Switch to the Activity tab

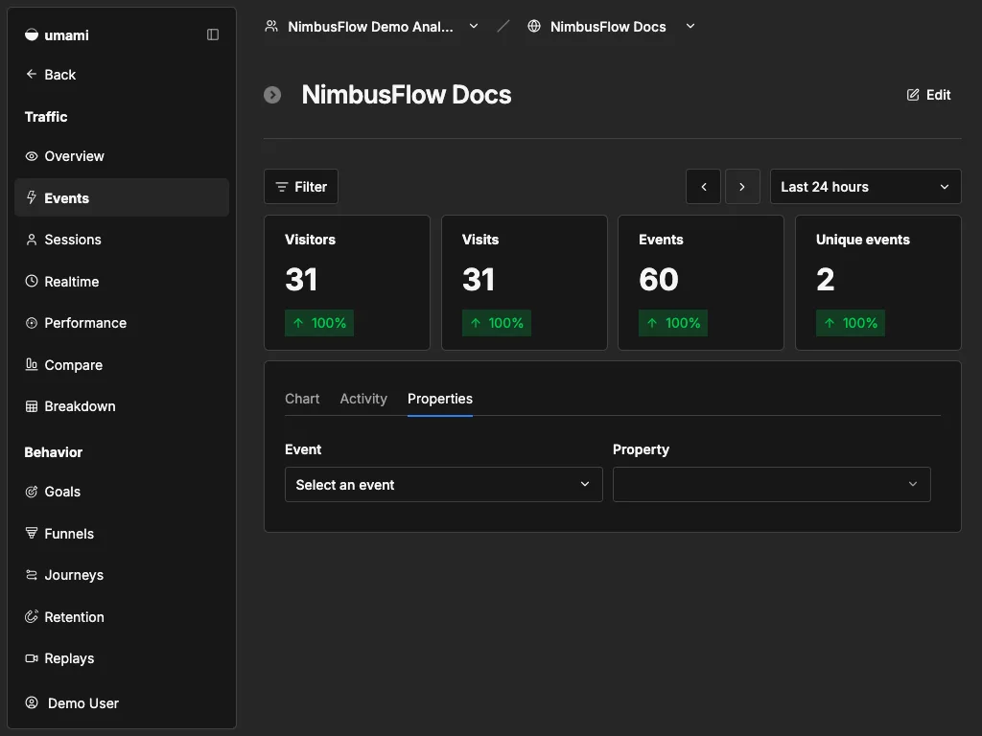[x=363, y=399]
